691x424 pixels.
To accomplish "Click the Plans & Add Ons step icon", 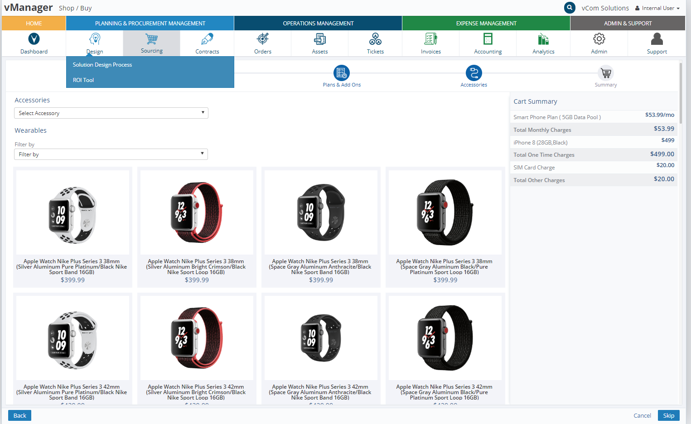I will click(x=342, y=73).
